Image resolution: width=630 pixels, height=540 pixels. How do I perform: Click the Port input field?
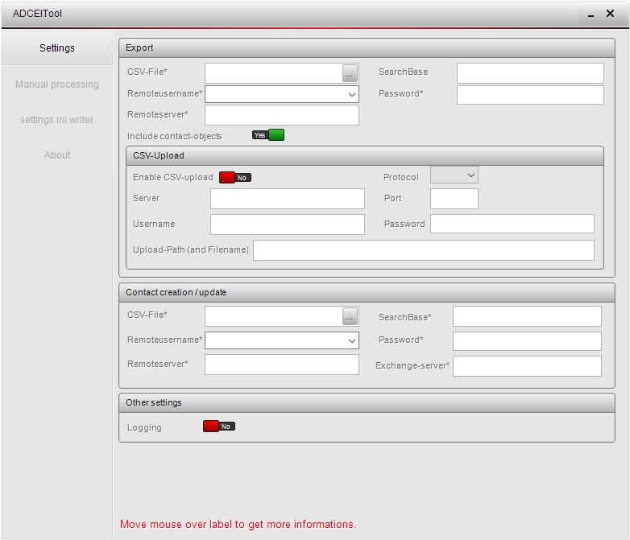(x=454, y=199)
